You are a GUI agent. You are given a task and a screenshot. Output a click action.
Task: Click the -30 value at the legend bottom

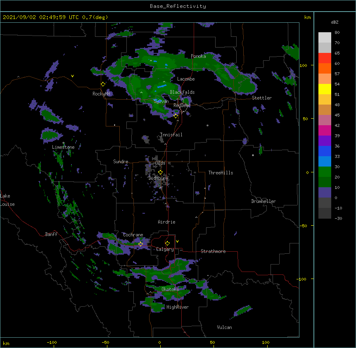pyautogui.click(x=338, y=218)
